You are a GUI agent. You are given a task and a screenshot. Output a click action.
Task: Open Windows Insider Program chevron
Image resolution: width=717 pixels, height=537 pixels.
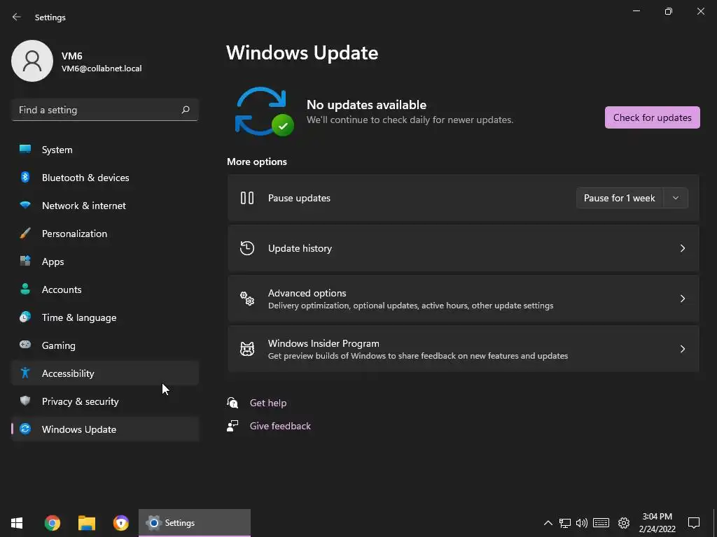pyautogui.click(x=682, y=349)
